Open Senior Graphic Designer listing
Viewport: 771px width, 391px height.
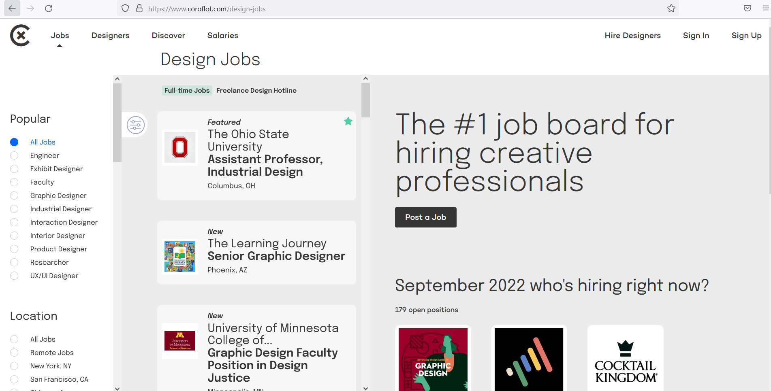coord(276,256)
